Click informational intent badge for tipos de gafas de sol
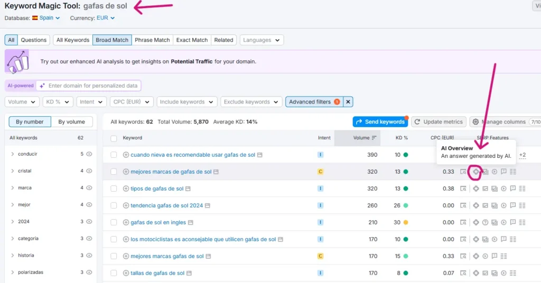This screenshot has width=541, height=283. pos(321,188)
